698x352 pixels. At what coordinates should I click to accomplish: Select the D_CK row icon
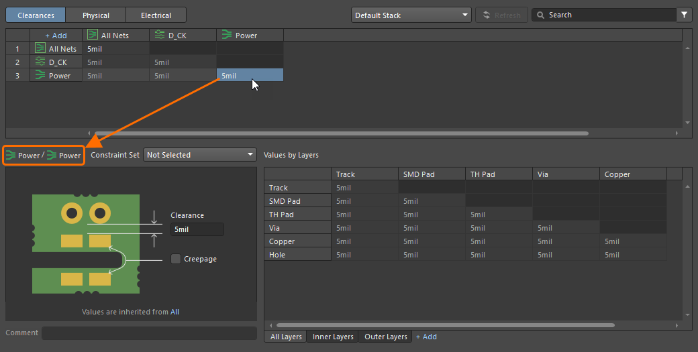40,62
